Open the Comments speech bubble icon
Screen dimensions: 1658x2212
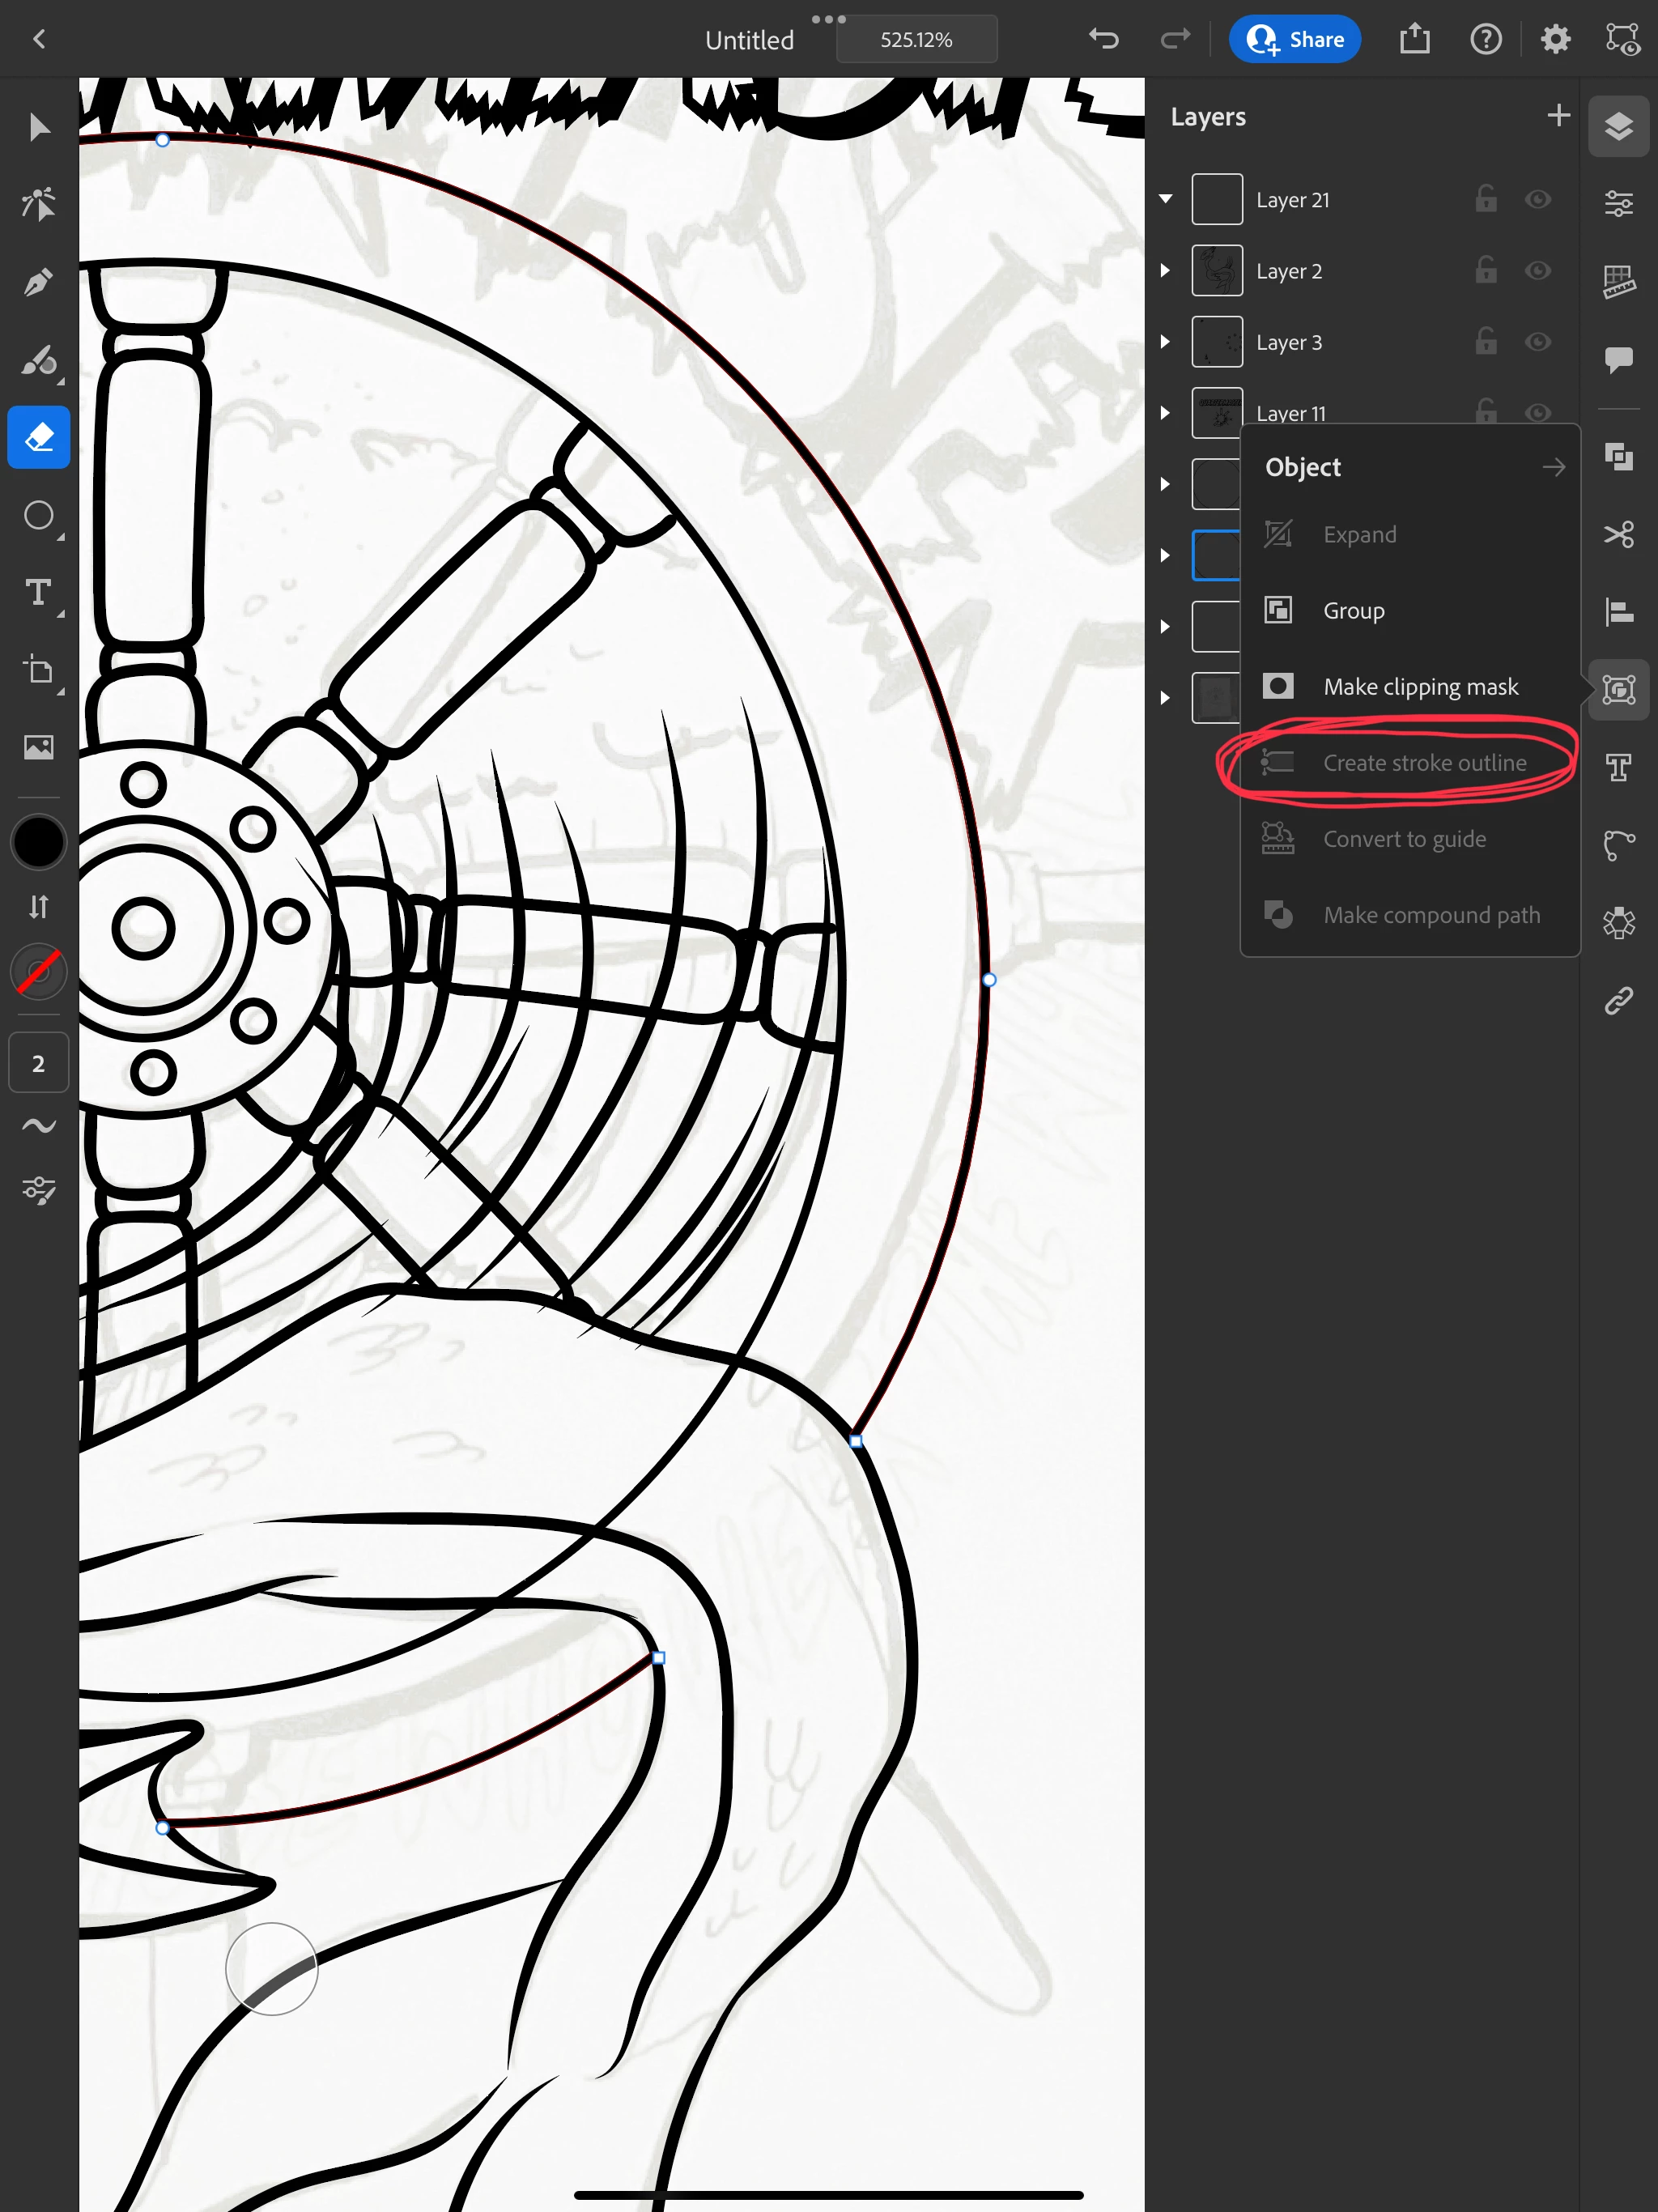click(1618, 358)
